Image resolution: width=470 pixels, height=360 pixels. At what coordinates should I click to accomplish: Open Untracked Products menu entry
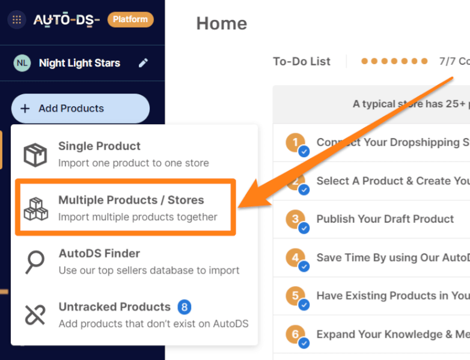(x=114, y=307)
